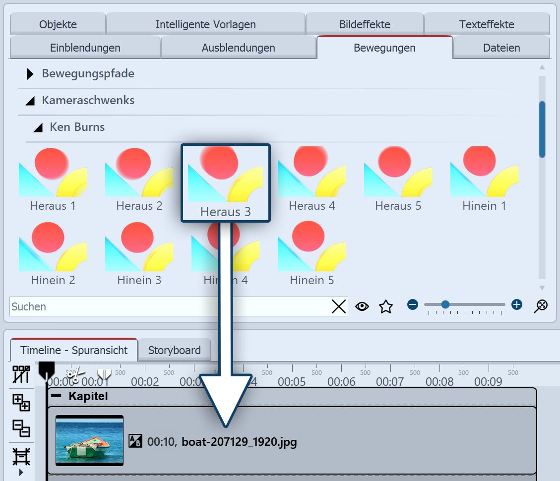Click the thumbnail size slider handle
Screen dimensions: 560x481
click(445, 304)
